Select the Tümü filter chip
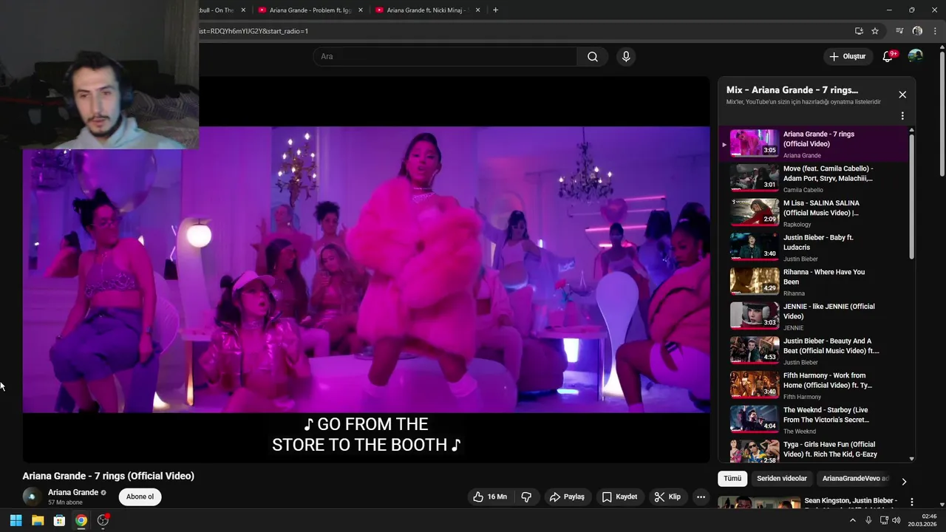This screenshot has height=532, width=946. (x=732, y=479)
